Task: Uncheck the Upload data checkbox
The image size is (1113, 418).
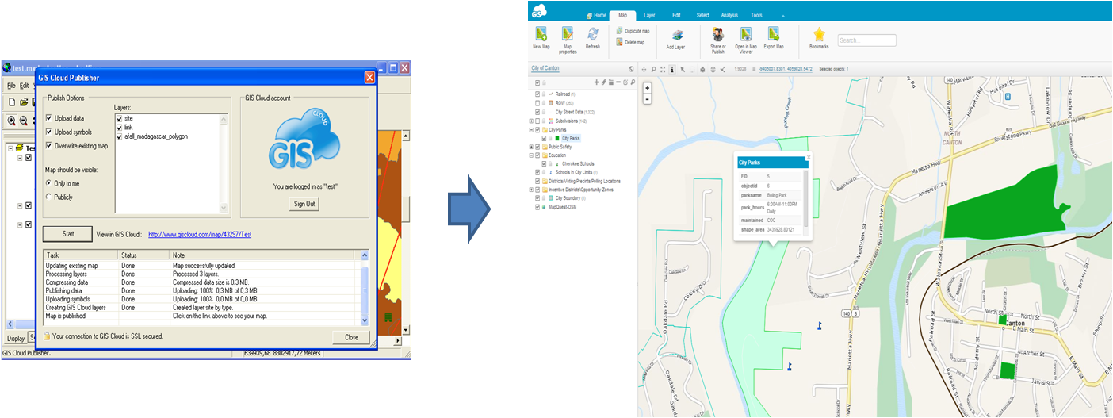Action: (x=49, y=118)
